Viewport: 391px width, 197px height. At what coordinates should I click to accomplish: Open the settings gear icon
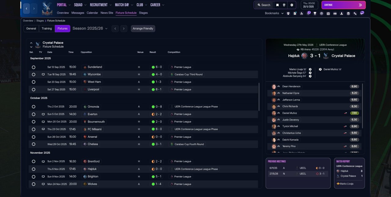pyautogui.click(x=292, y=5)
